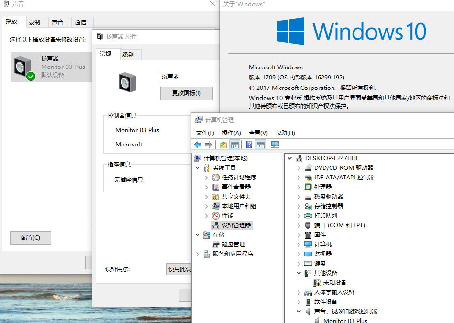
Task: Open the 查看(V) menu
Action: pos(258,133)
